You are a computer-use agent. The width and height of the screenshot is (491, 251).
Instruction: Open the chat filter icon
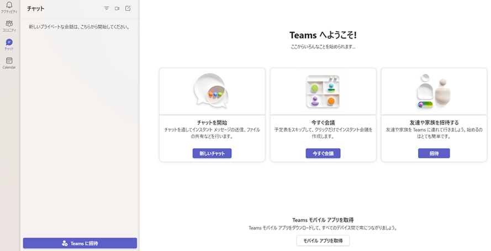(107, 8)
